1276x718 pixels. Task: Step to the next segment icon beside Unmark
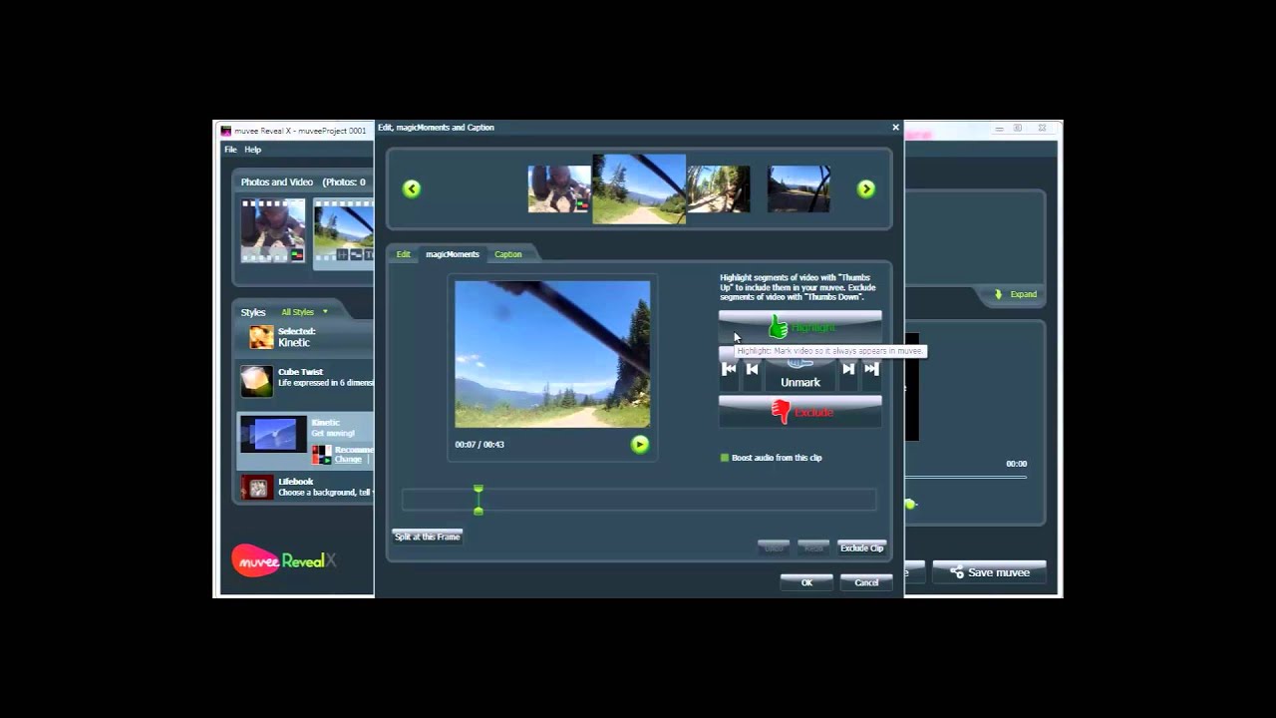847,369
